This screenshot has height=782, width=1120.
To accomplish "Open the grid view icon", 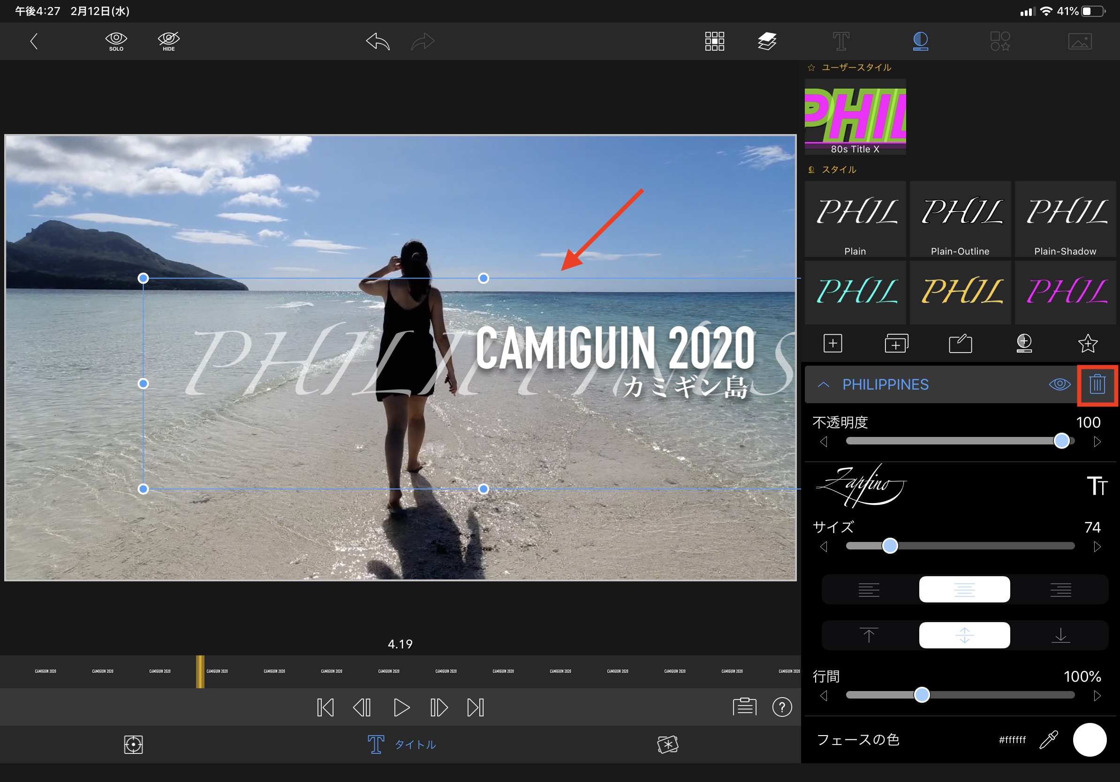I will [x=714, y=41].
